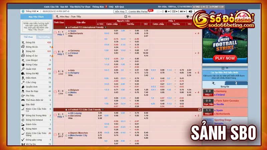This screenshot has width=267, height=150.
Task: Click the Combo Mix Parlay button
Action: click(x=139, y=11)
